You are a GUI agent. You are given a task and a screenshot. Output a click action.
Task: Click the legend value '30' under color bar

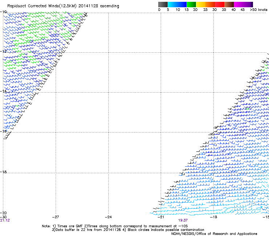pos(214,10)
